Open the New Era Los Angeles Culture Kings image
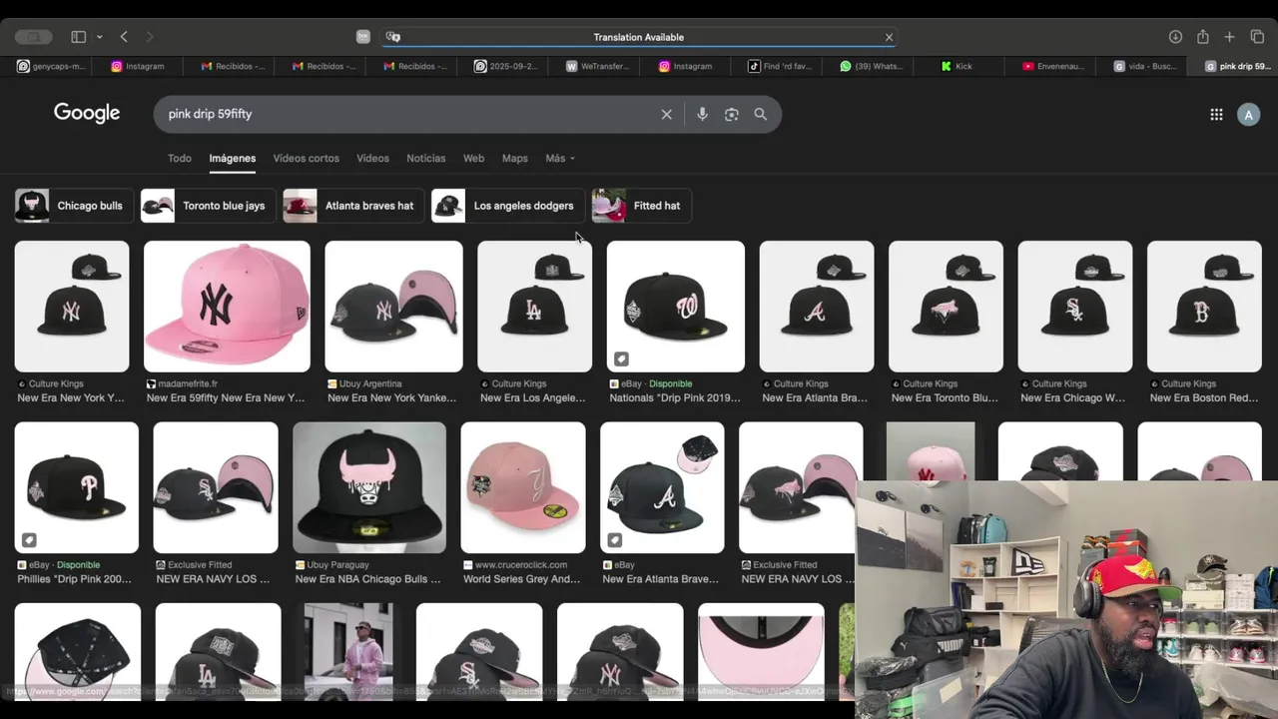1278x719 pixels. click(535, 306)
